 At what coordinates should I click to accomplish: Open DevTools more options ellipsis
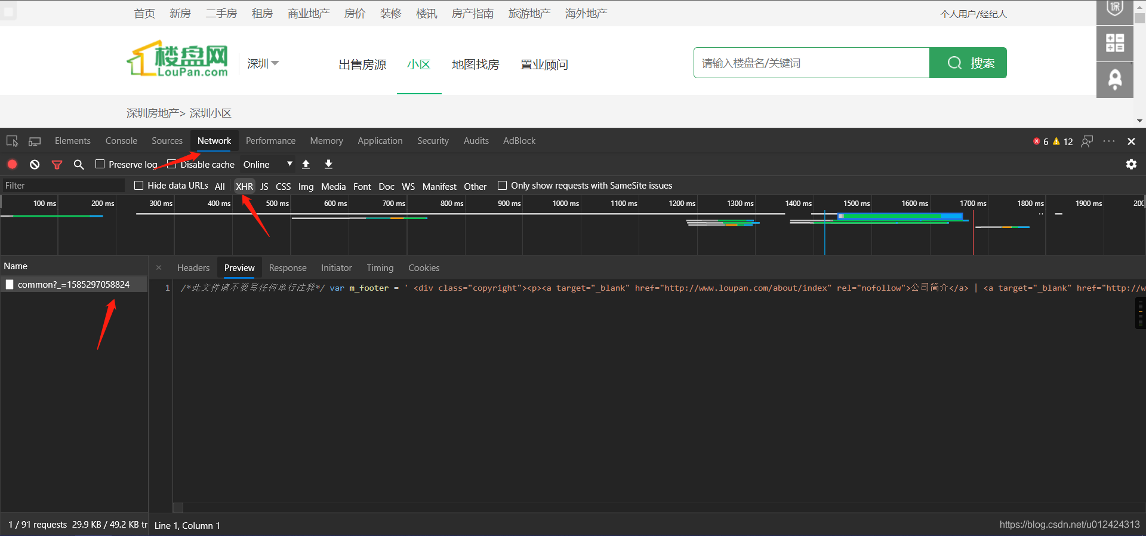pyautogui.click(x=1109, y=141)
